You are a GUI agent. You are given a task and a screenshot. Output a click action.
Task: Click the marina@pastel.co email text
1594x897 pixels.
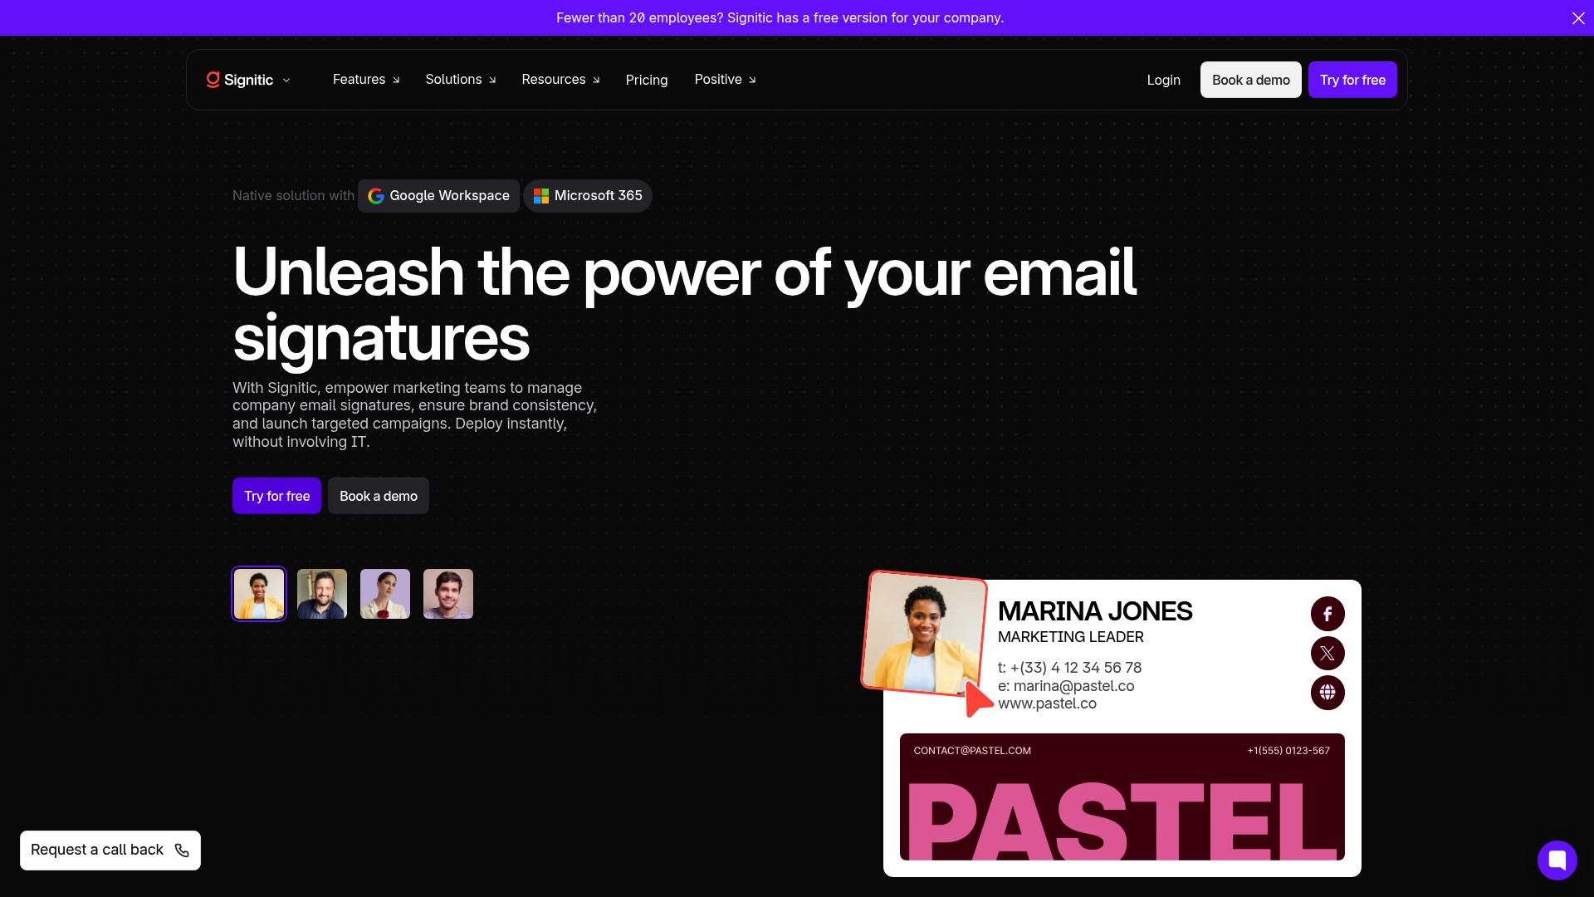1073,686
